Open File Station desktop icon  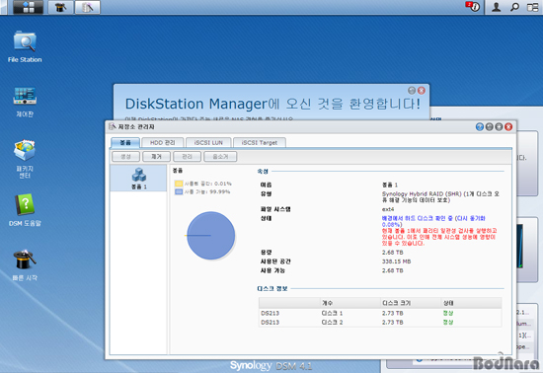tap(25, 46)
